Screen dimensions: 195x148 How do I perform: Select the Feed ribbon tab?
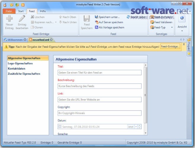[32, 11]
